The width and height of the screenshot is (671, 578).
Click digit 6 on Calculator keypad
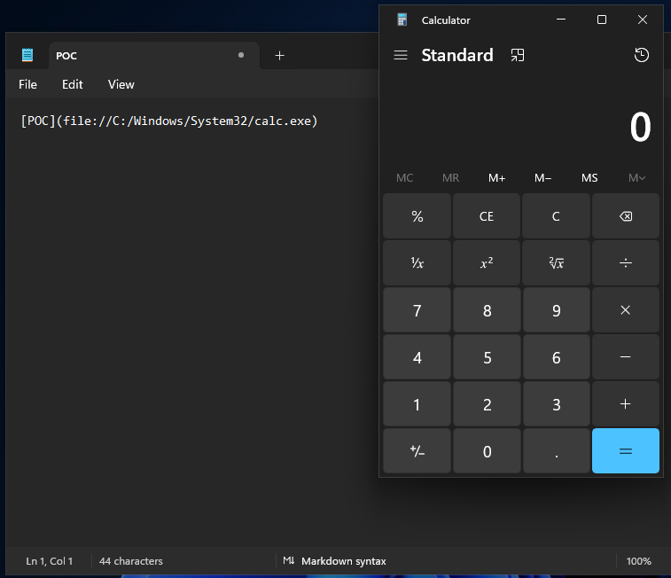point(556,357)
